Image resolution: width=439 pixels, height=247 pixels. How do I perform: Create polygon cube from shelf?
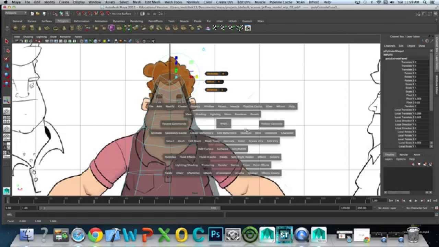[x=23, y=28]
